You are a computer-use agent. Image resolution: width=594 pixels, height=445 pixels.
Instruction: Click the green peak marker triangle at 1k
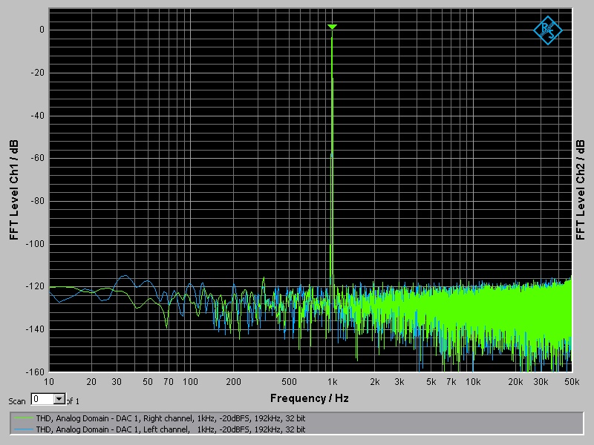(332, 27)
